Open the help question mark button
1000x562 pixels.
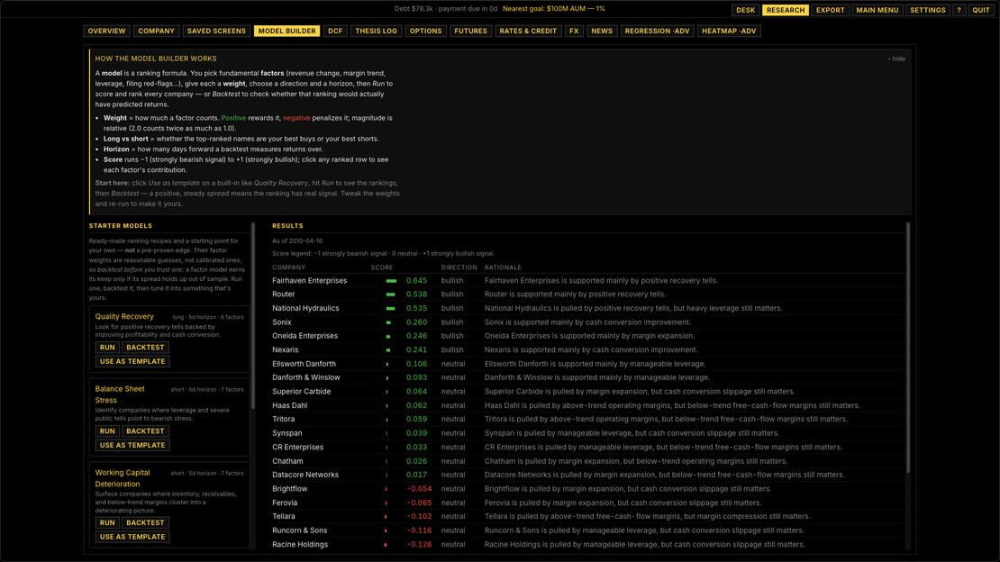click(959, 10)
